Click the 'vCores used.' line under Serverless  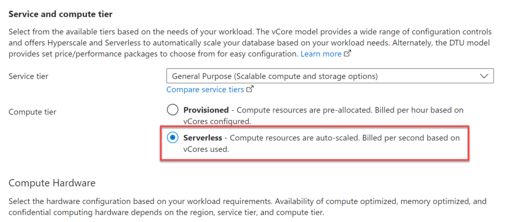coord(206,149)
